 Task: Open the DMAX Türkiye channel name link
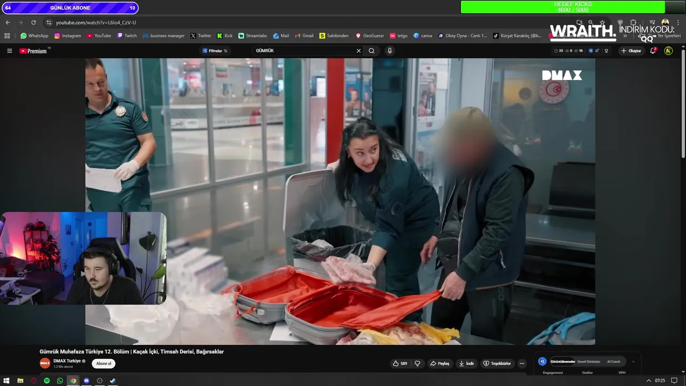pos(67,361)
